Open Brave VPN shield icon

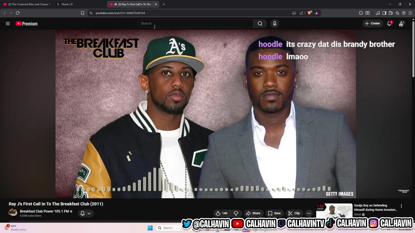pyautogui.click(x=404, y=13)
